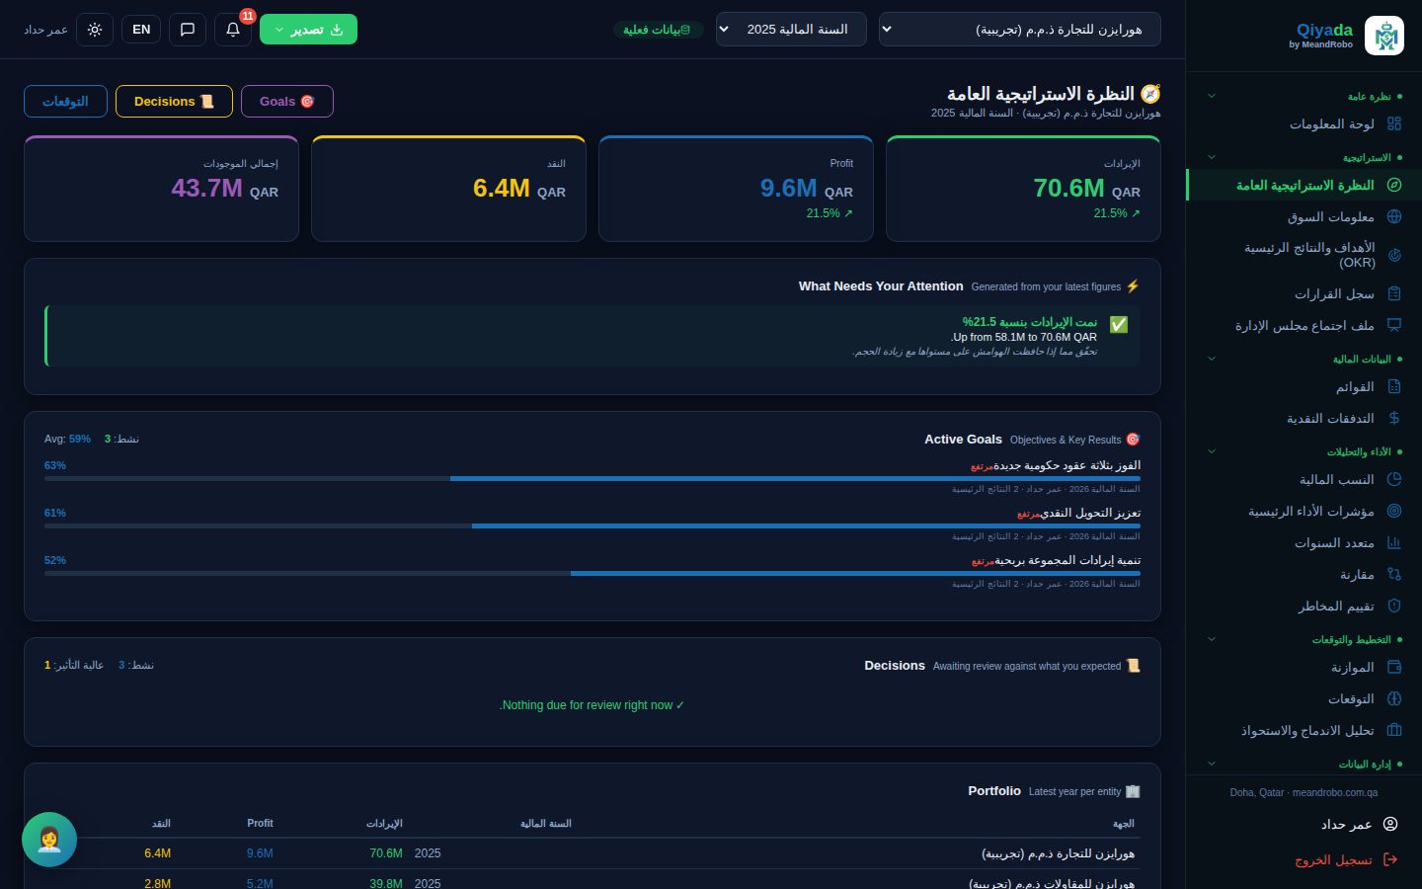Click تسجيل الخروج logout link
The height and width of the screenshot is (889, 1422).
(x=1346, y=859)
